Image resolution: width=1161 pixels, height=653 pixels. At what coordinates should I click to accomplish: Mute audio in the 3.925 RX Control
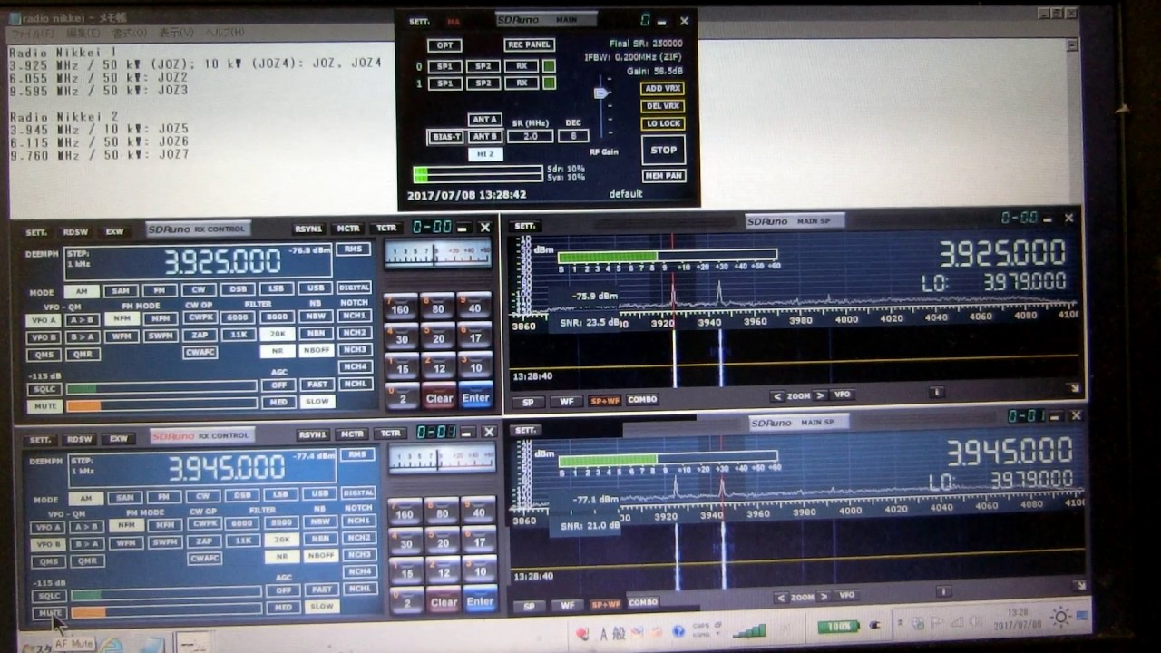coord(44,406)
